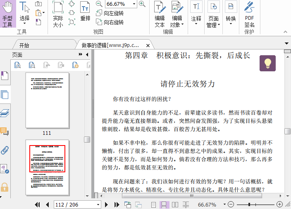Open the status bar zoom level dropdown
The image size is (291, 209).
coord(224,204)
